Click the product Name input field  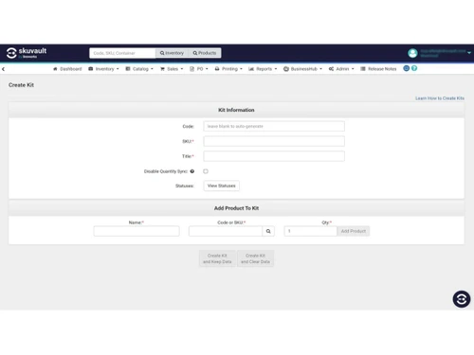(x=137, y=231)
